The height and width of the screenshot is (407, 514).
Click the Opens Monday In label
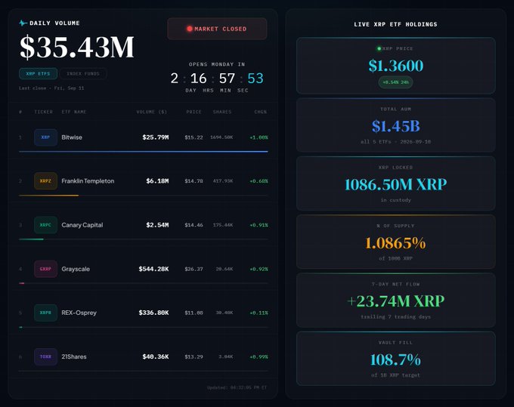point(217,64)
